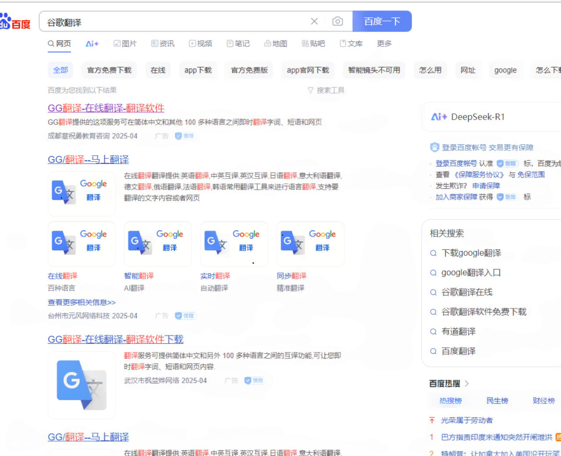This screenshot has width=561, height=456.
Task: Click the large Google Translate thumbnail
Action: 82,385
